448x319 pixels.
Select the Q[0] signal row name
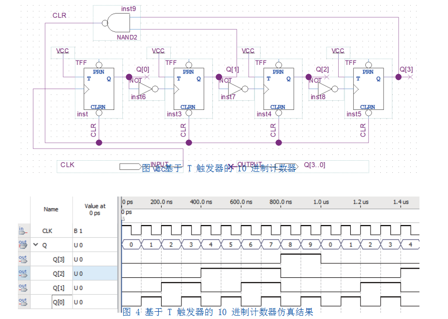(59, 303)
